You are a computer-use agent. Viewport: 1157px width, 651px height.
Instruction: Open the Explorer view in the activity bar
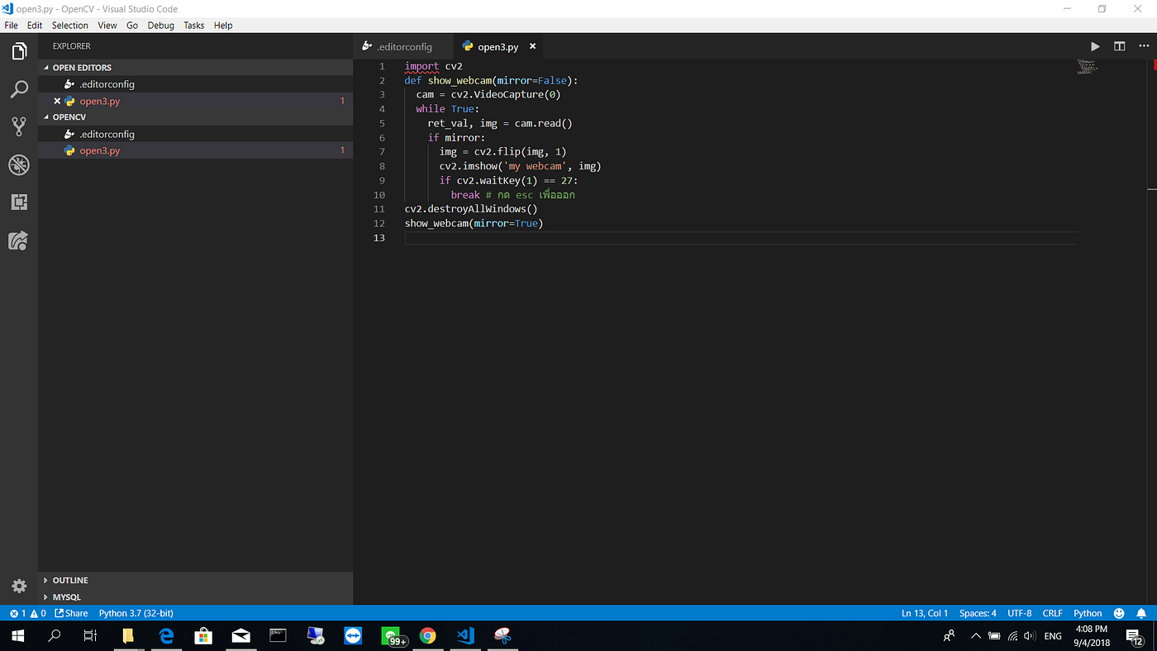coord(19,50)
